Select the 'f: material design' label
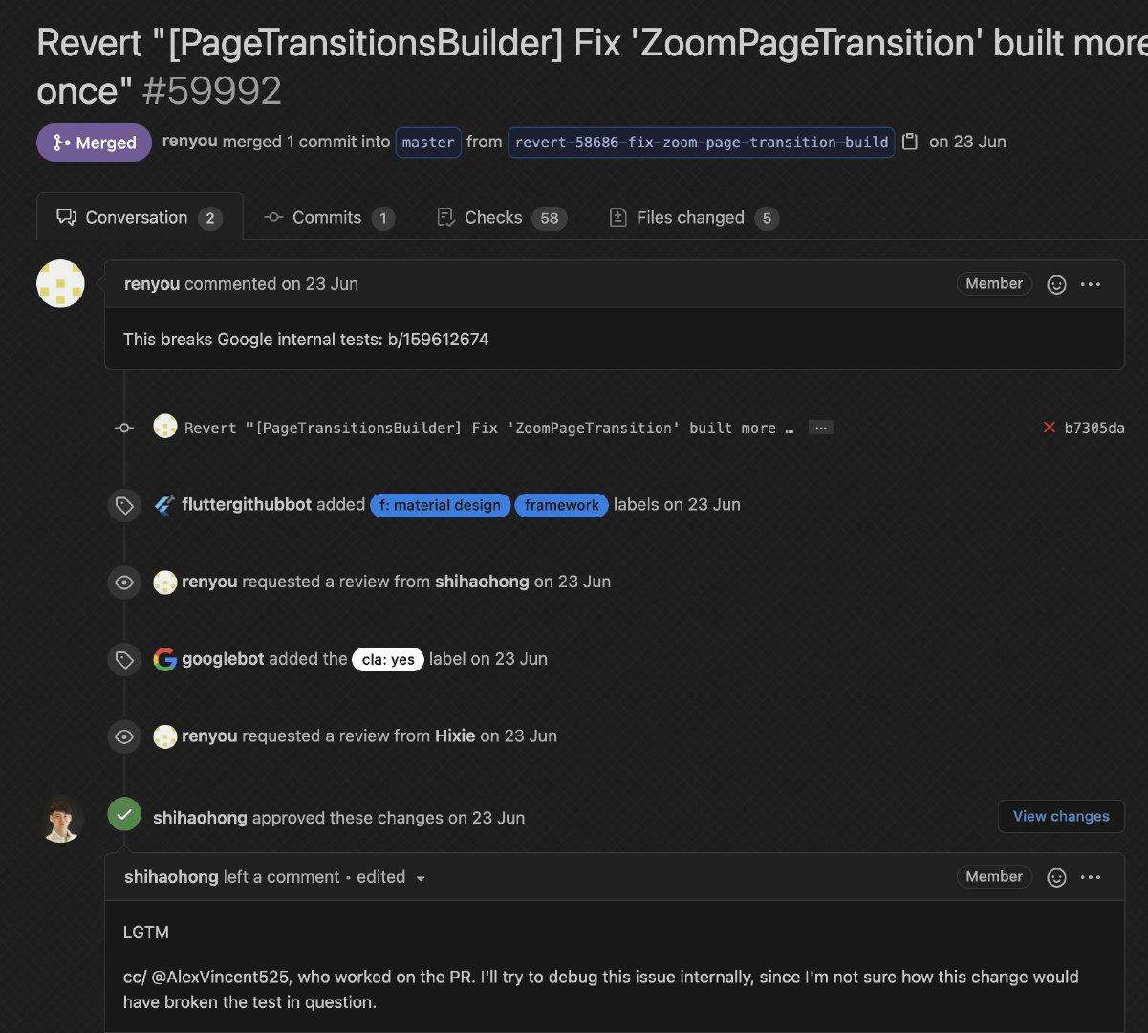The width and height of the screenshot is (1148, 1033). tap(440, 505)
